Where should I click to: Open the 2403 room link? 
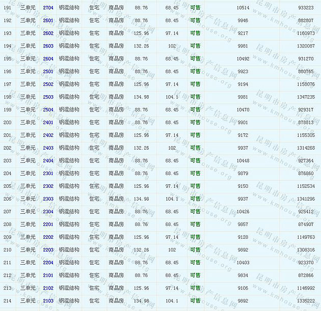coord(48,148)
